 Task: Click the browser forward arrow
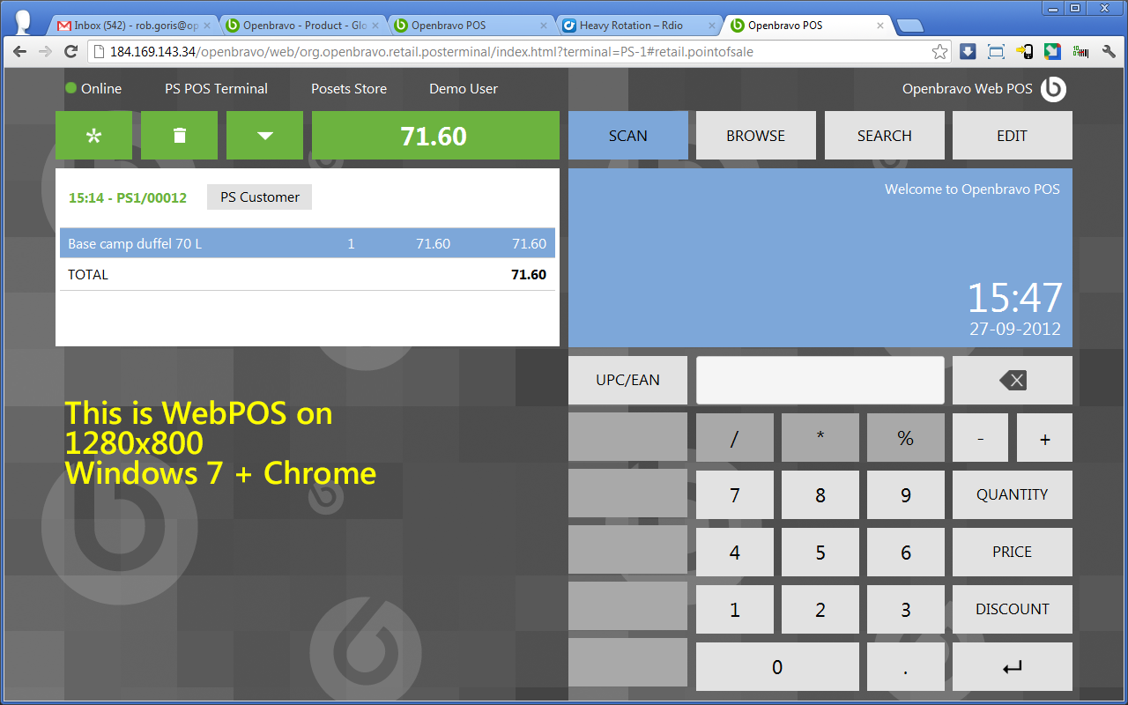[45, 52]
